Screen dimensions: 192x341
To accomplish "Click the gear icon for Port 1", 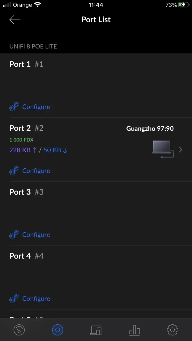I will pos(14,107).
